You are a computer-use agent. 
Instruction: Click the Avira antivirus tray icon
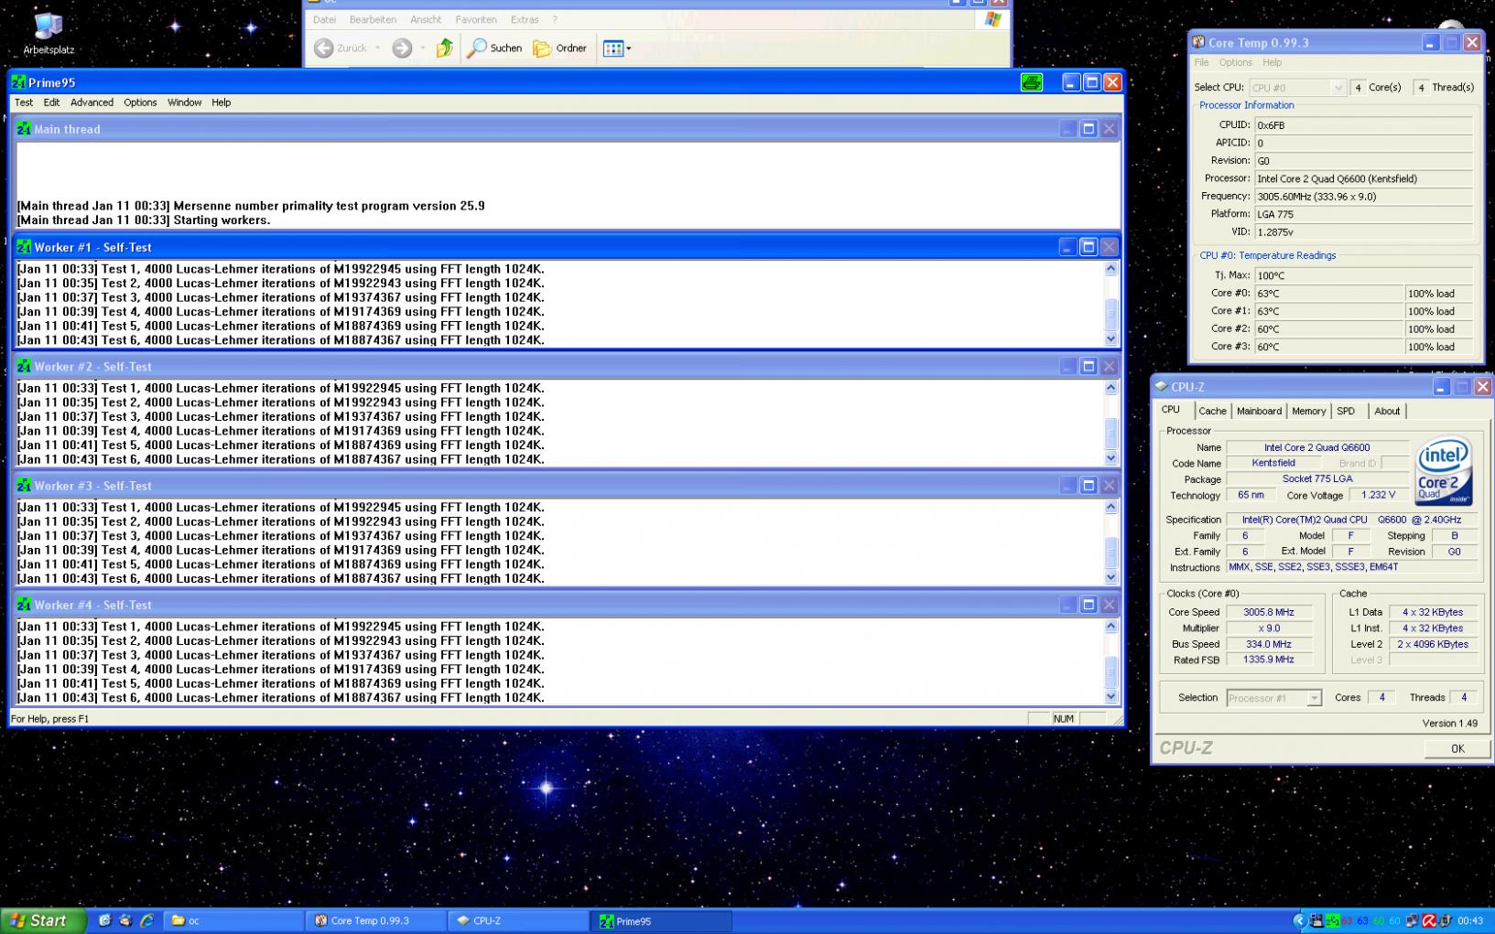pos(1429,921)
